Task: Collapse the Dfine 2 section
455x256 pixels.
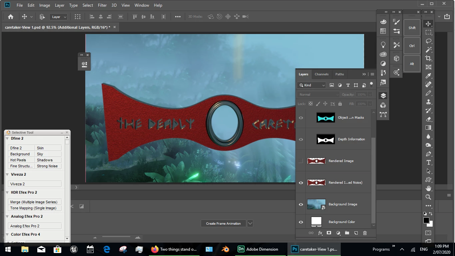Action: 7,138
